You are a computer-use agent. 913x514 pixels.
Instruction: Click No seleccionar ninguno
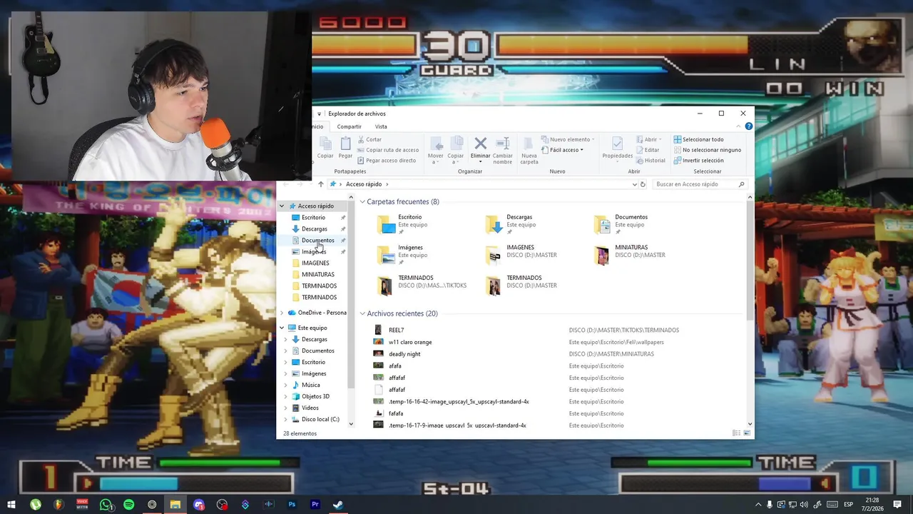707,150
